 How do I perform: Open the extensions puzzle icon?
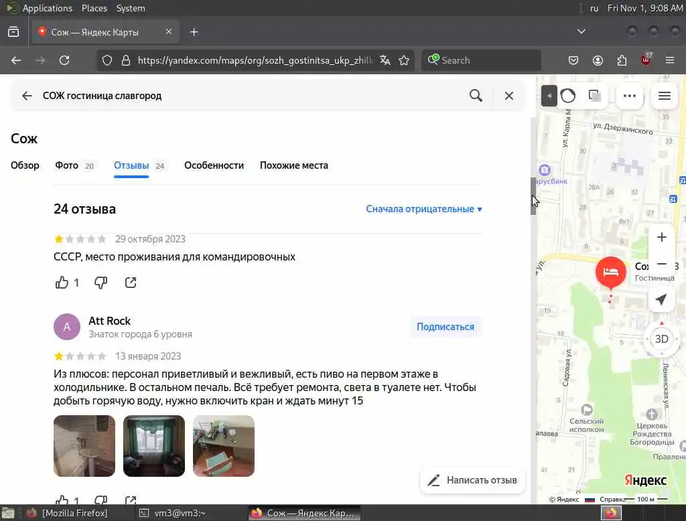click(622, 60)
